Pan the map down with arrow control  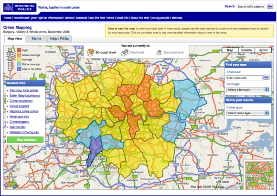click(10, 59)
